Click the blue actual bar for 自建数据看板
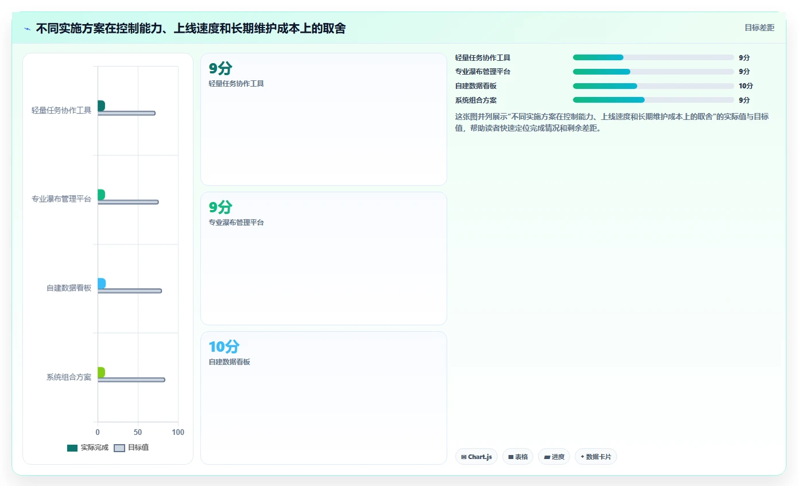Image resolution: width=798 pixels, height=486 pixels. [102, 283]
